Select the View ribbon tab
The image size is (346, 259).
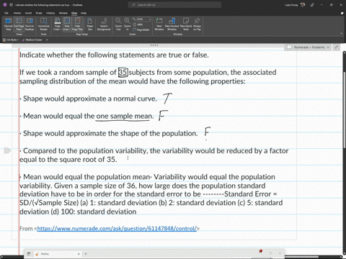[x=74, y=13]
